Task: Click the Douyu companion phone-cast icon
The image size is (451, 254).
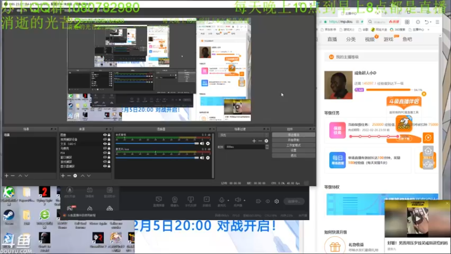Action: coord(191,200)
